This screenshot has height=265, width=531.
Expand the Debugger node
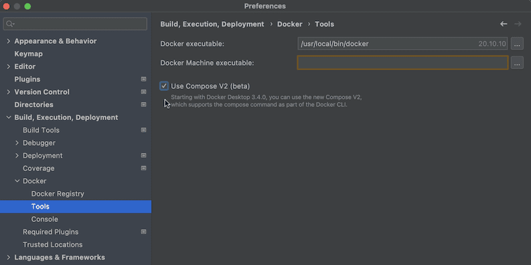17,143
